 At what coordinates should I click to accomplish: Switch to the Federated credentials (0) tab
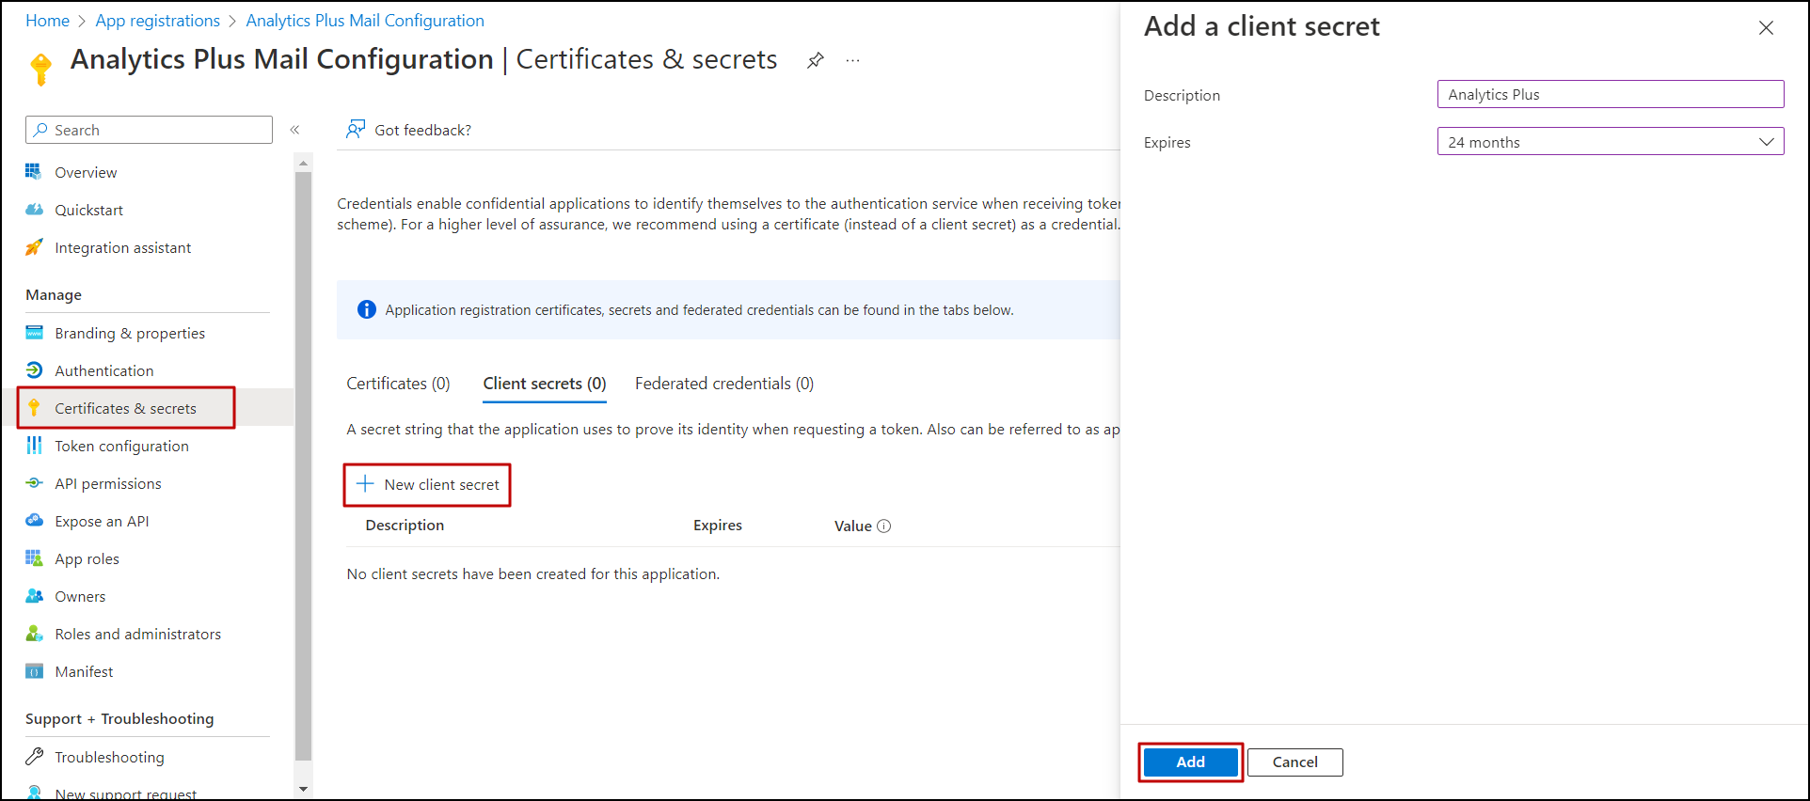click(723, 384)
